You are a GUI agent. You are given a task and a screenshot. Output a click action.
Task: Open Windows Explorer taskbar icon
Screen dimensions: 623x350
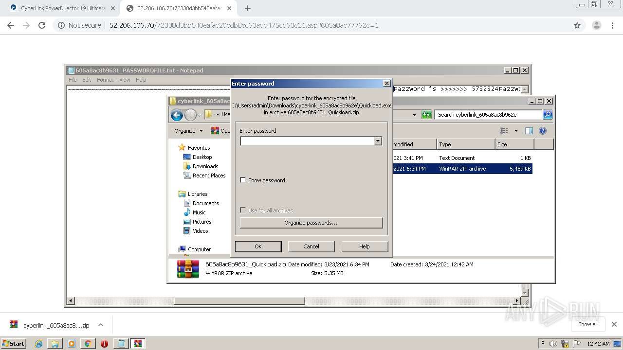[55, 344]
